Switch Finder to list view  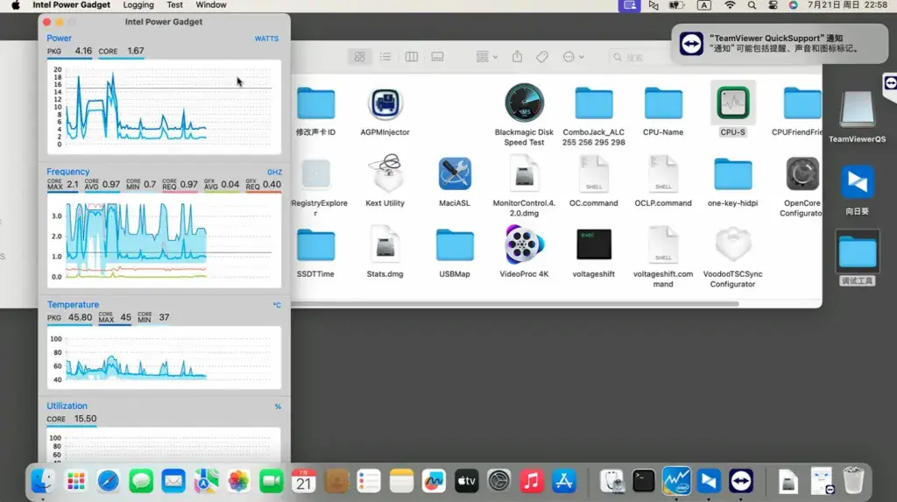[x=385, y=57]
